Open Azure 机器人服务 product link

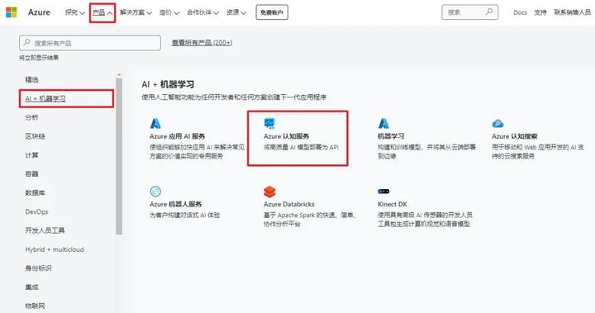point(175,204)
